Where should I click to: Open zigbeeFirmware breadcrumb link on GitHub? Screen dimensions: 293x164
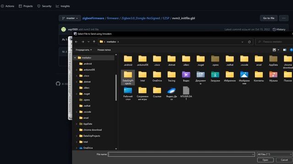93,18
